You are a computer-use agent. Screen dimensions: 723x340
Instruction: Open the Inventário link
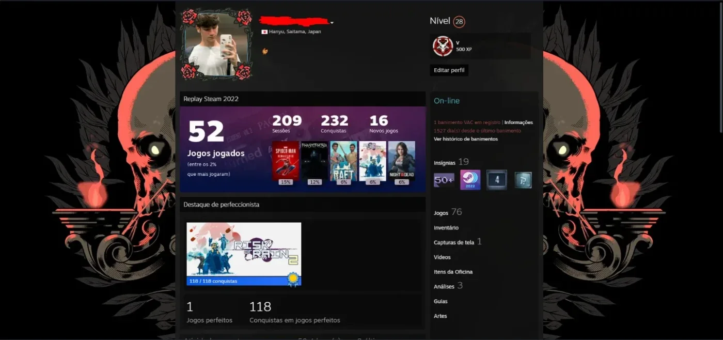446,228
